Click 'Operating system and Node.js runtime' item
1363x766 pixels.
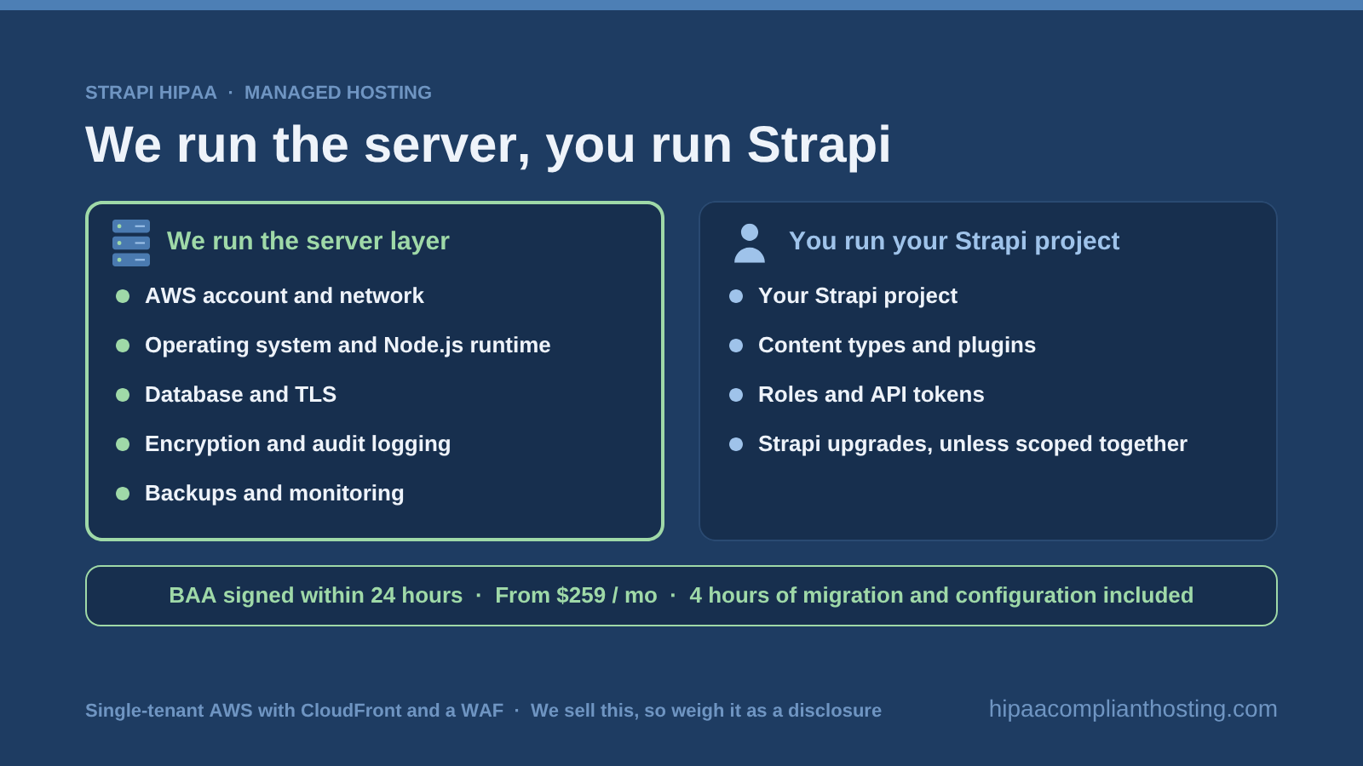click(x=348, y=345)
